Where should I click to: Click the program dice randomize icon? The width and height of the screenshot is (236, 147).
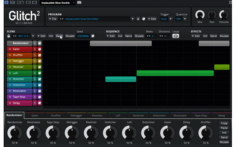143,19
